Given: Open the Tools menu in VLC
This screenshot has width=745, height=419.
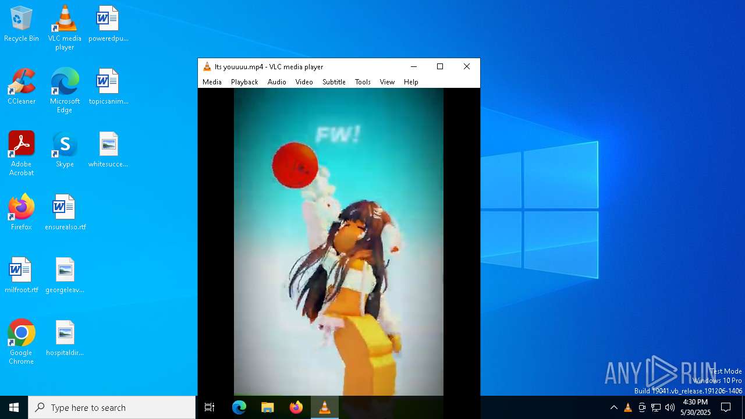Looking at the screenshot, I should click(x=363, y=82).
